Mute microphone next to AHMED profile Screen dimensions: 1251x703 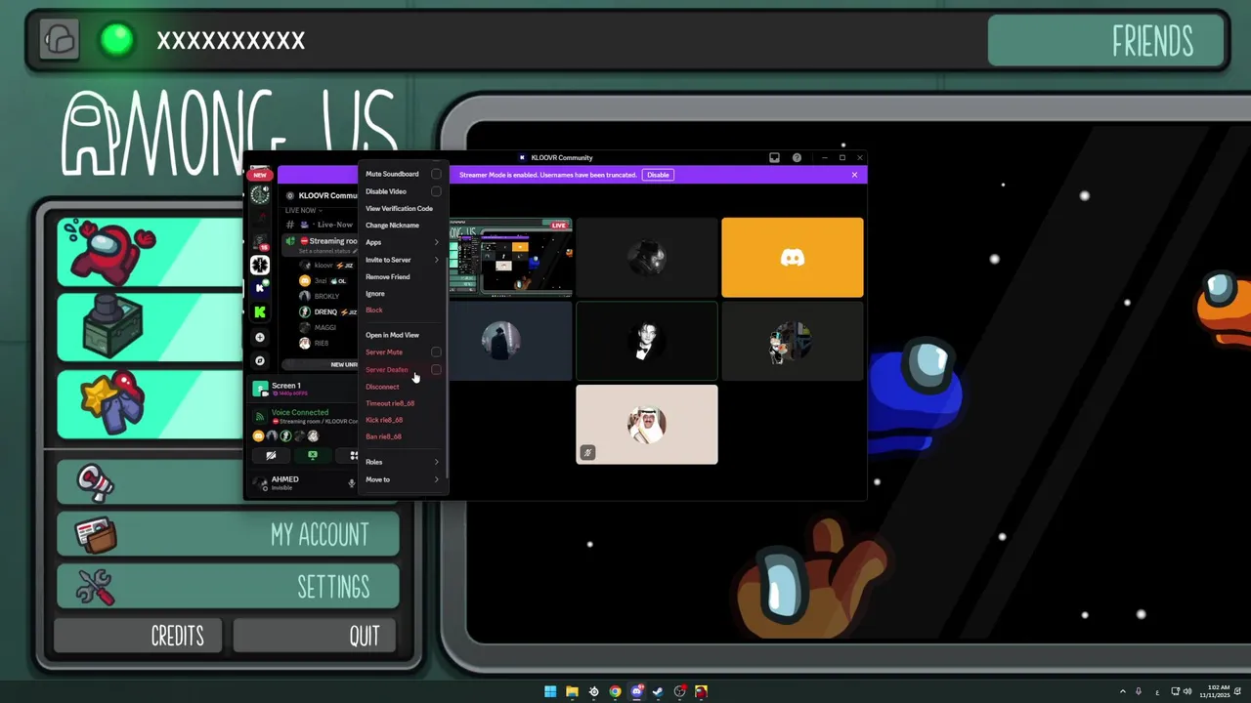[352, 482]
